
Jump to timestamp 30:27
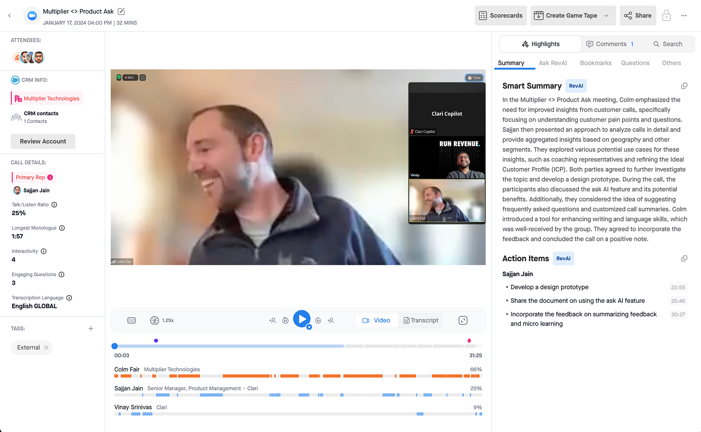tap(678, 315)
